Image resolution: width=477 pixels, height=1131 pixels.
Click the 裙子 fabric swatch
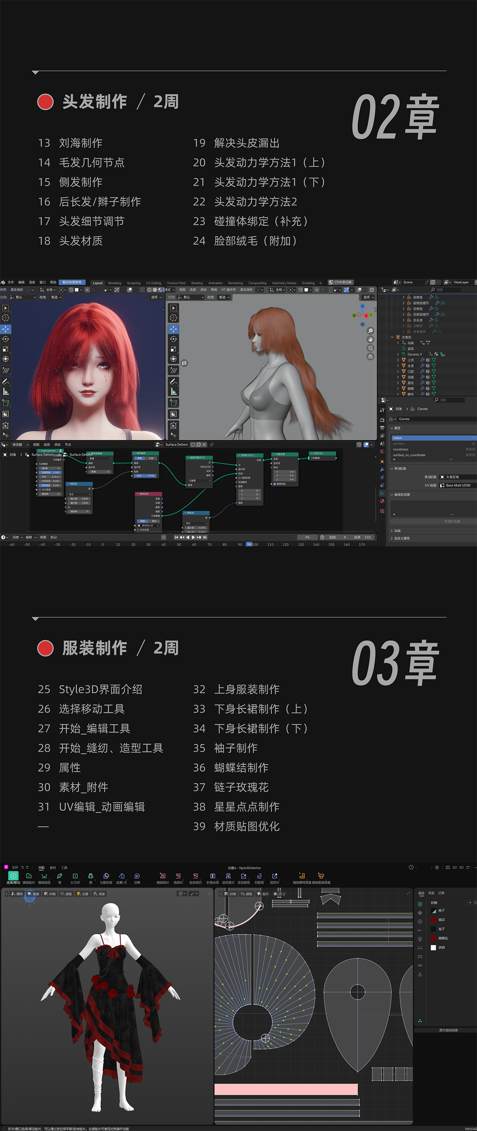tap(434, 910)
